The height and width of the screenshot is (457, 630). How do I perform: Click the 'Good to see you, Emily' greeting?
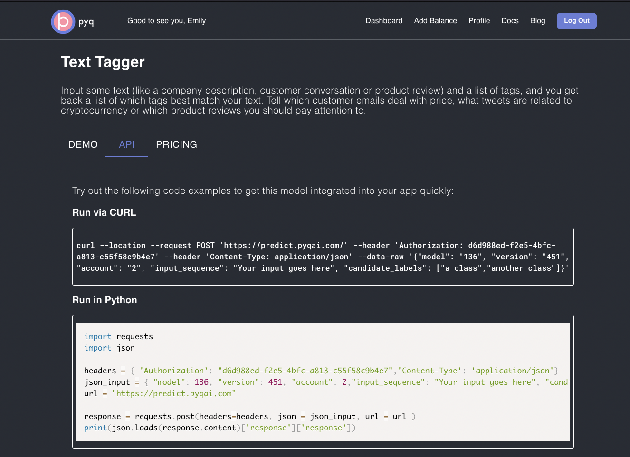[x=166, y=21]
